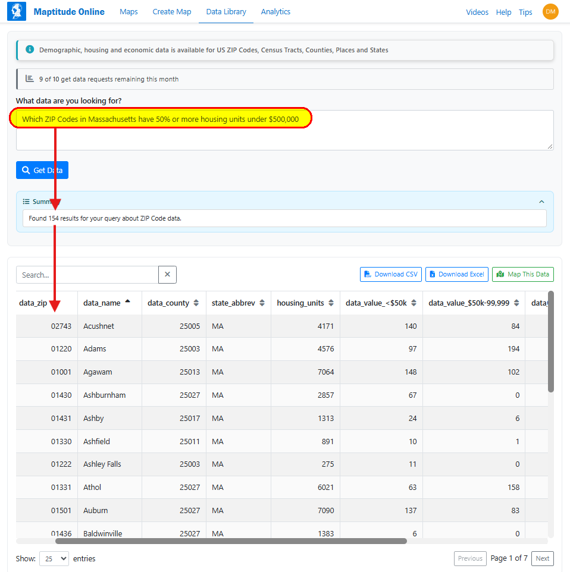The image size is (570, 572).
Task: Click into the data query text area
Action: 285,130
